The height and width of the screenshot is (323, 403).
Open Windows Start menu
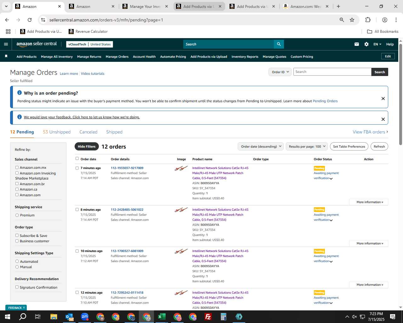coord(7,317)
